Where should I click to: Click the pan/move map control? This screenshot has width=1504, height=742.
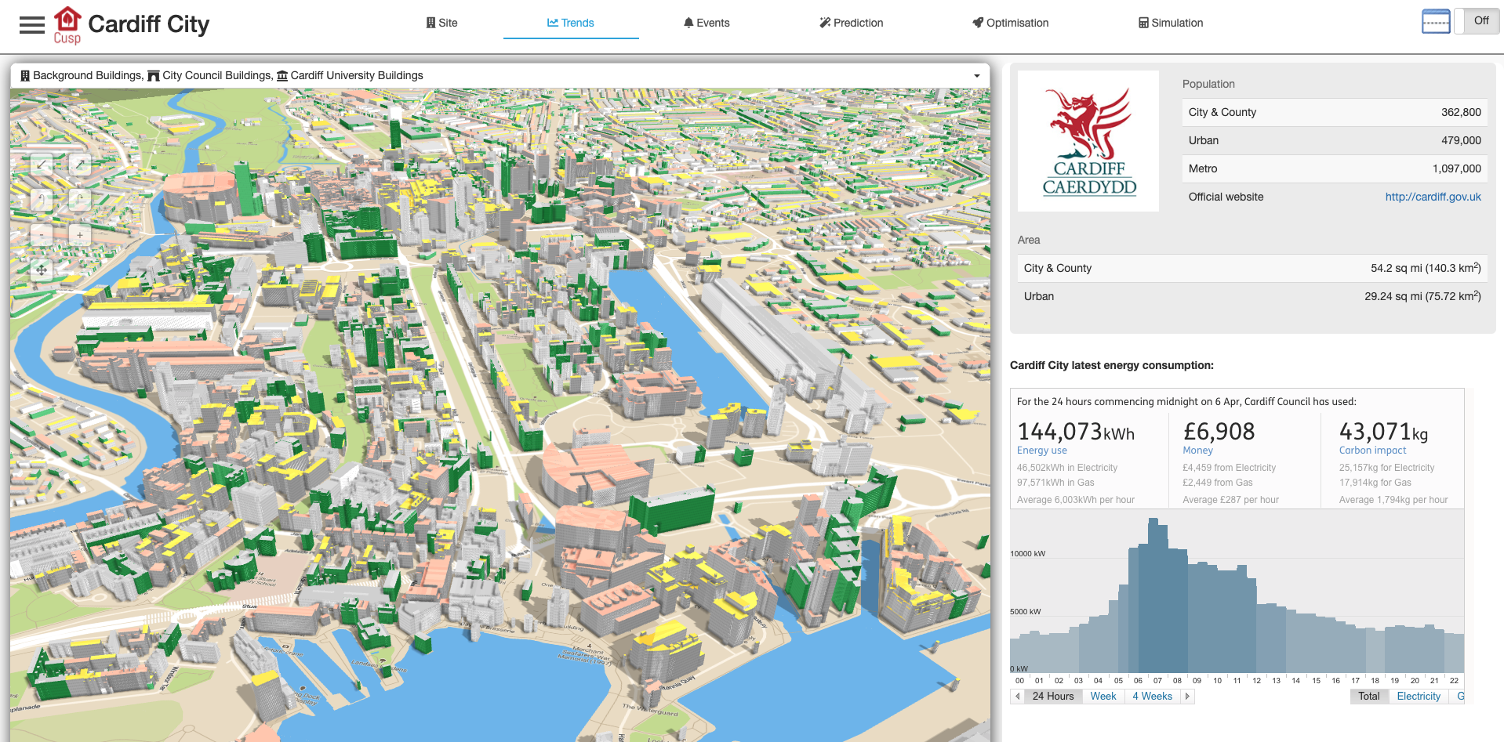click(42, 270)
